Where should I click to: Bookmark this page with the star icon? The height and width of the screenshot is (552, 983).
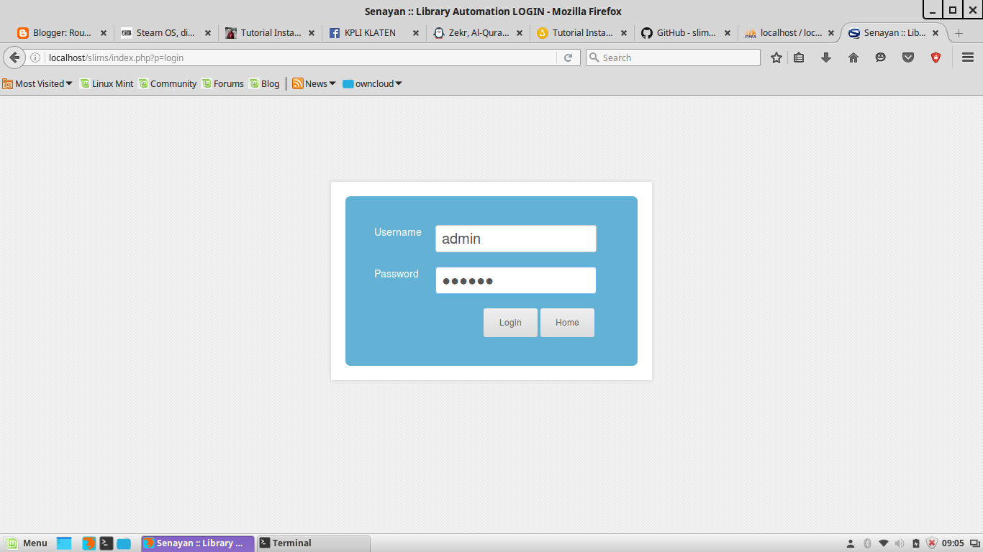[x=776, y=57]
